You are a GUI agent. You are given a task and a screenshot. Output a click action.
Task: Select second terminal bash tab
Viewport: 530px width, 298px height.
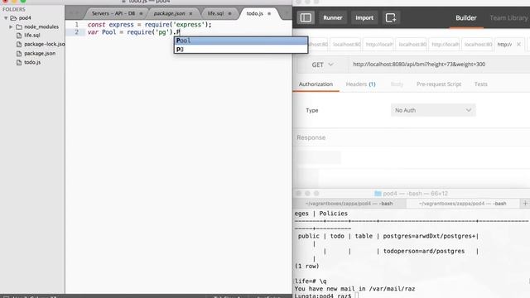click(x=462, y=204)
